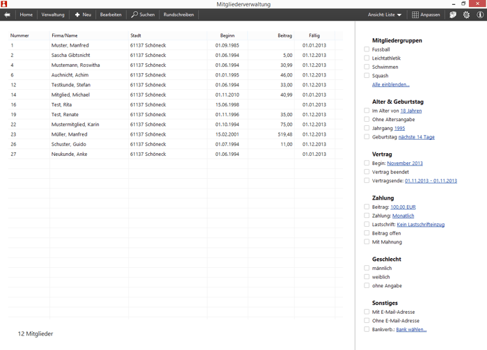Open the Ansicht: Liste dropdown
The image size is (487, 350).
385,15
